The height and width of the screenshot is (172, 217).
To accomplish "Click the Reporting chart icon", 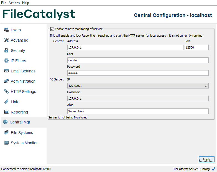I will [6, 112].
